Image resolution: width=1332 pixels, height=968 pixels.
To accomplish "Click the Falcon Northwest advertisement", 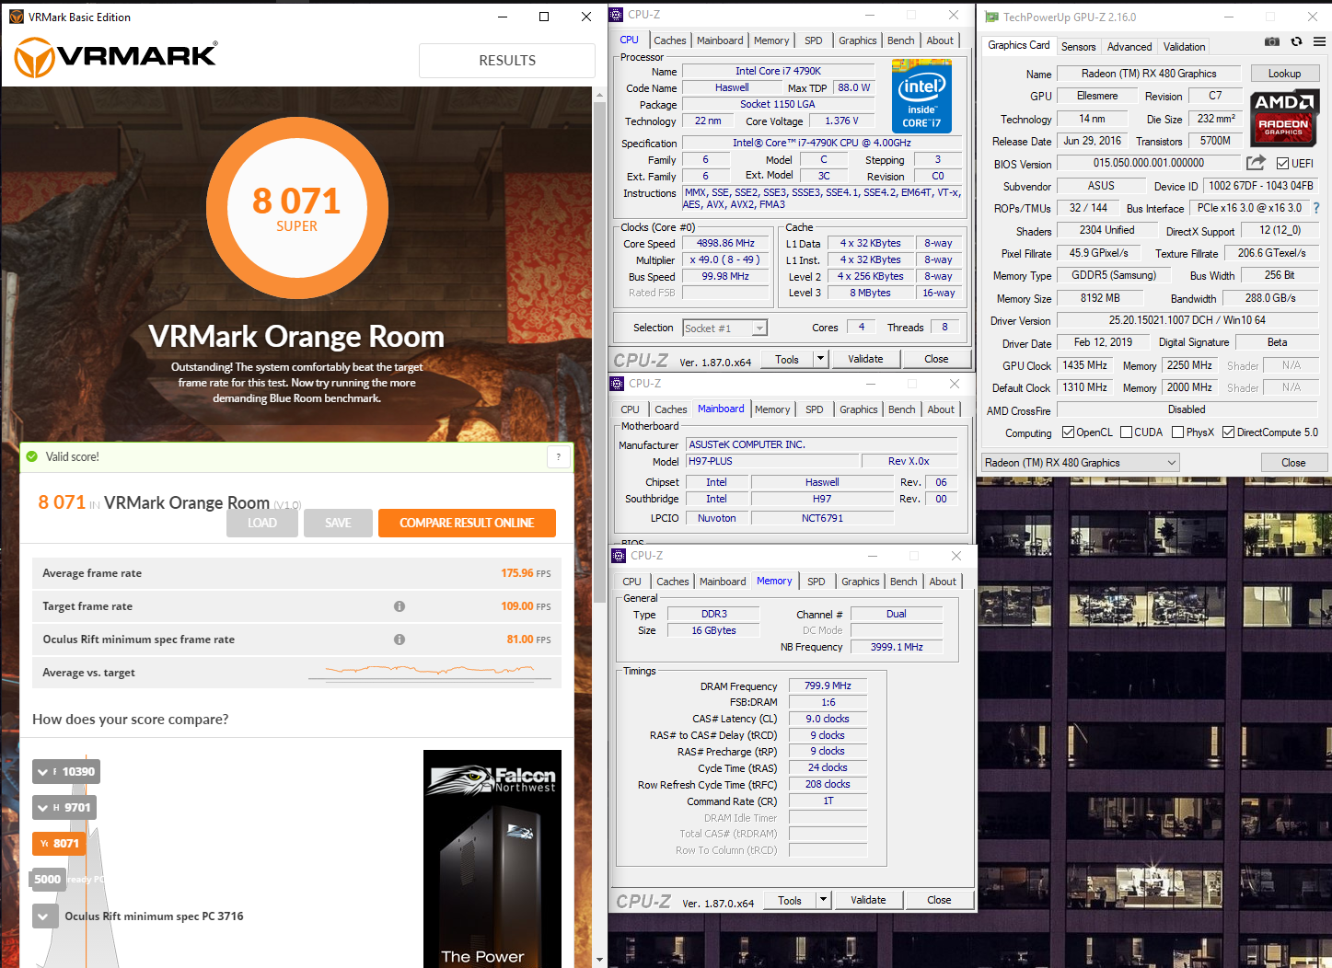I will coord(492,859).
